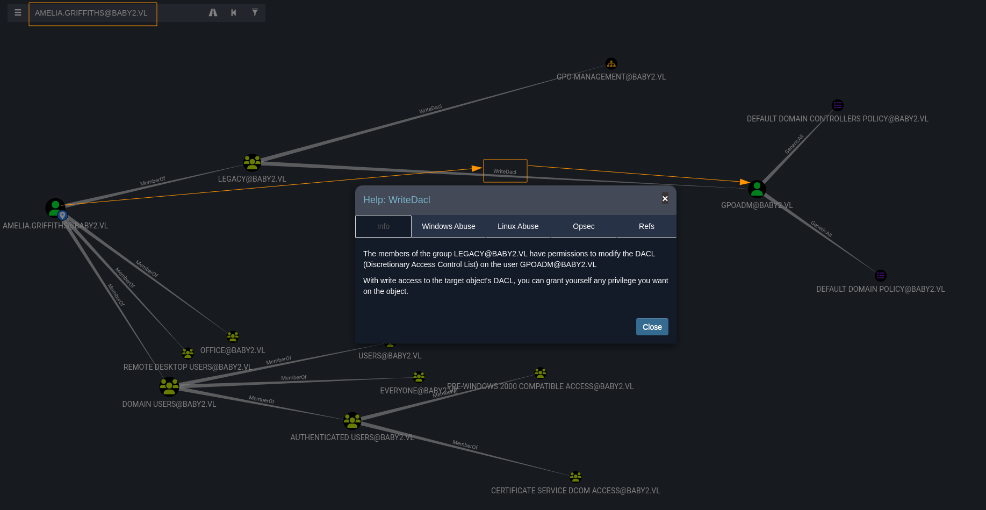Switch to the Windows Abuse tab
This screenshot has height=510, width=986.
click(x=448, y=226)
